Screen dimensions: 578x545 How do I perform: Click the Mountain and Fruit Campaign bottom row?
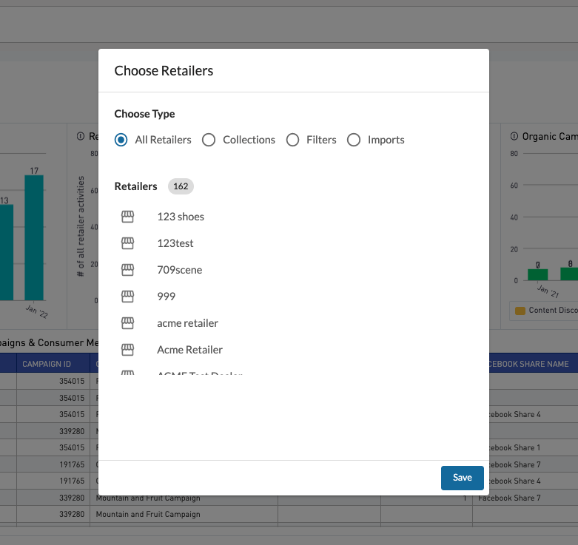point(148,514)
